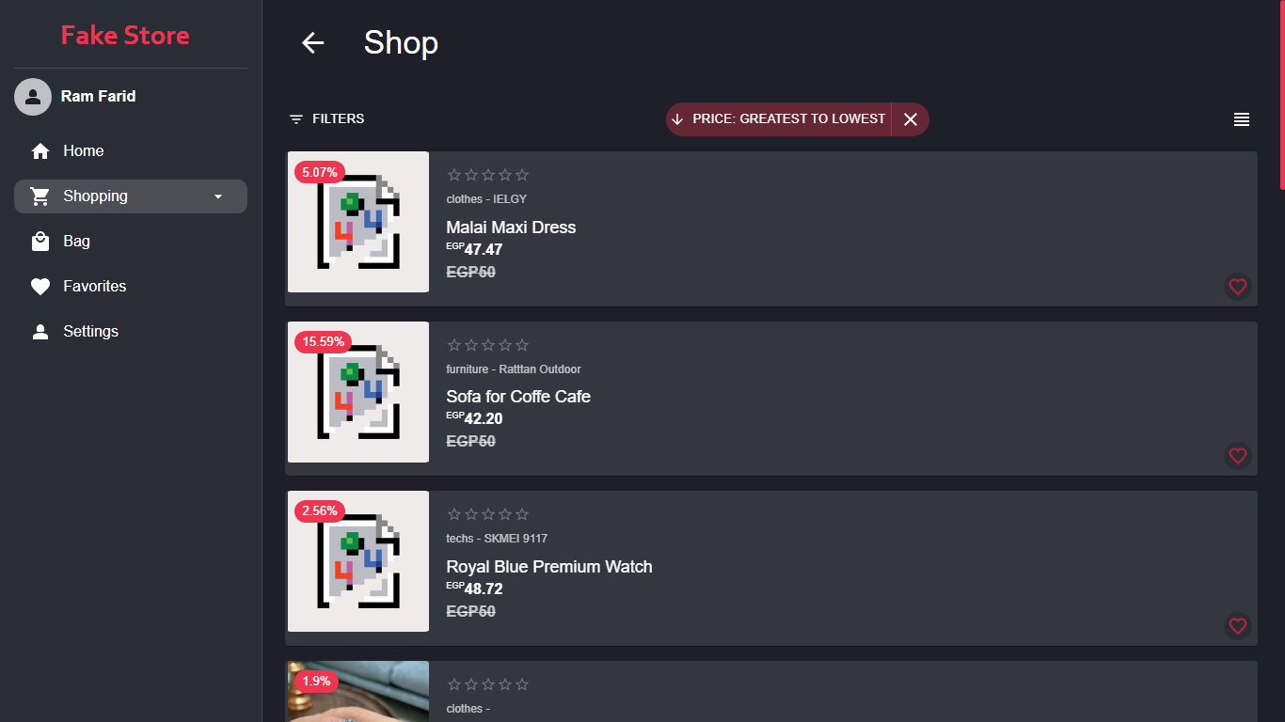The width and height of the screenshot is (1285, 722).
Task: Click the back arrow beside Shop
Action: [312, 42]
